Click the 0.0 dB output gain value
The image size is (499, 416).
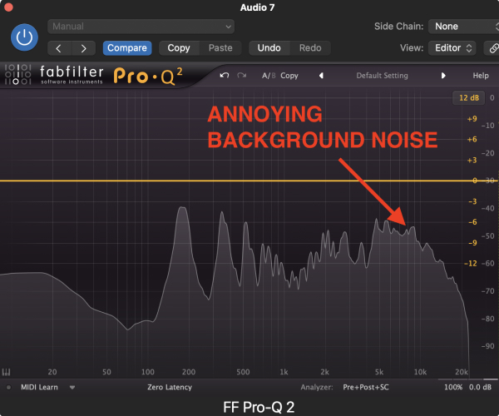coord(480,388)
